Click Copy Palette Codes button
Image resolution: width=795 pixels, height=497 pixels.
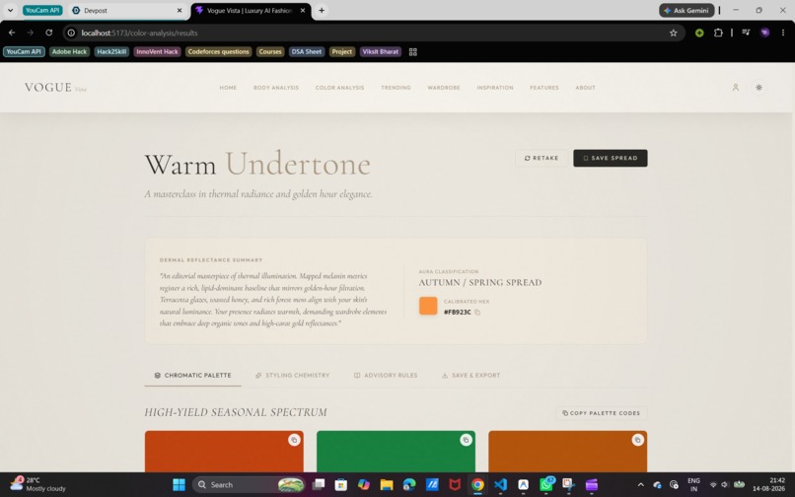[602, 413]
